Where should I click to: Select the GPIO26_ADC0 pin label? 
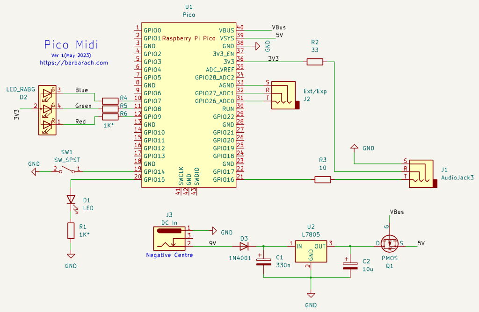215,101
